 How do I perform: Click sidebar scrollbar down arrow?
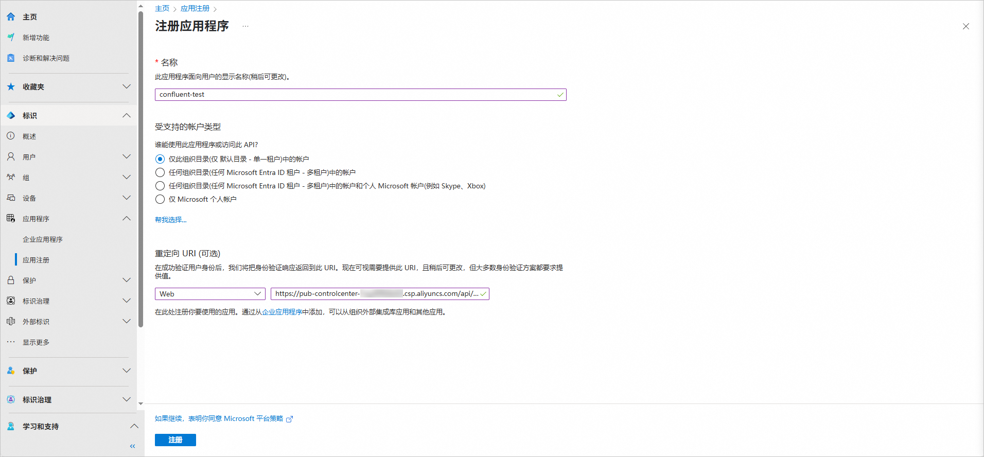coord(140,404)
